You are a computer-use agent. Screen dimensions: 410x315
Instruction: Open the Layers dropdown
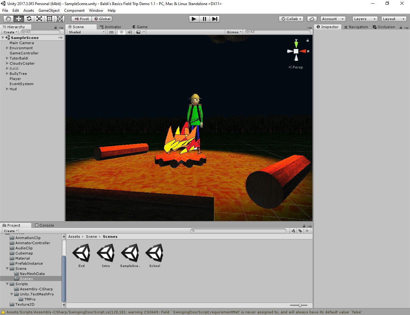click(365, 19)
